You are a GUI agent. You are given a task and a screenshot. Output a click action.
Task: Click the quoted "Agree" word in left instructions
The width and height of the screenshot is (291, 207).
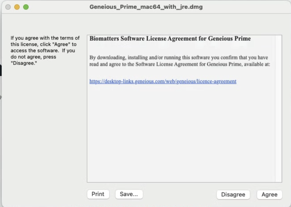click(x=62, y=44)
